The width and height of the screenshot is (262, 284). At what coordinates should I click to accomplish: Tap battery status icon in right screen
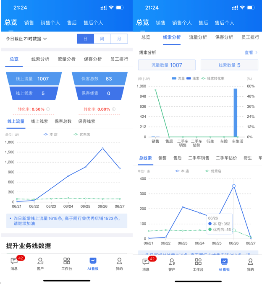tap(252, 8)
